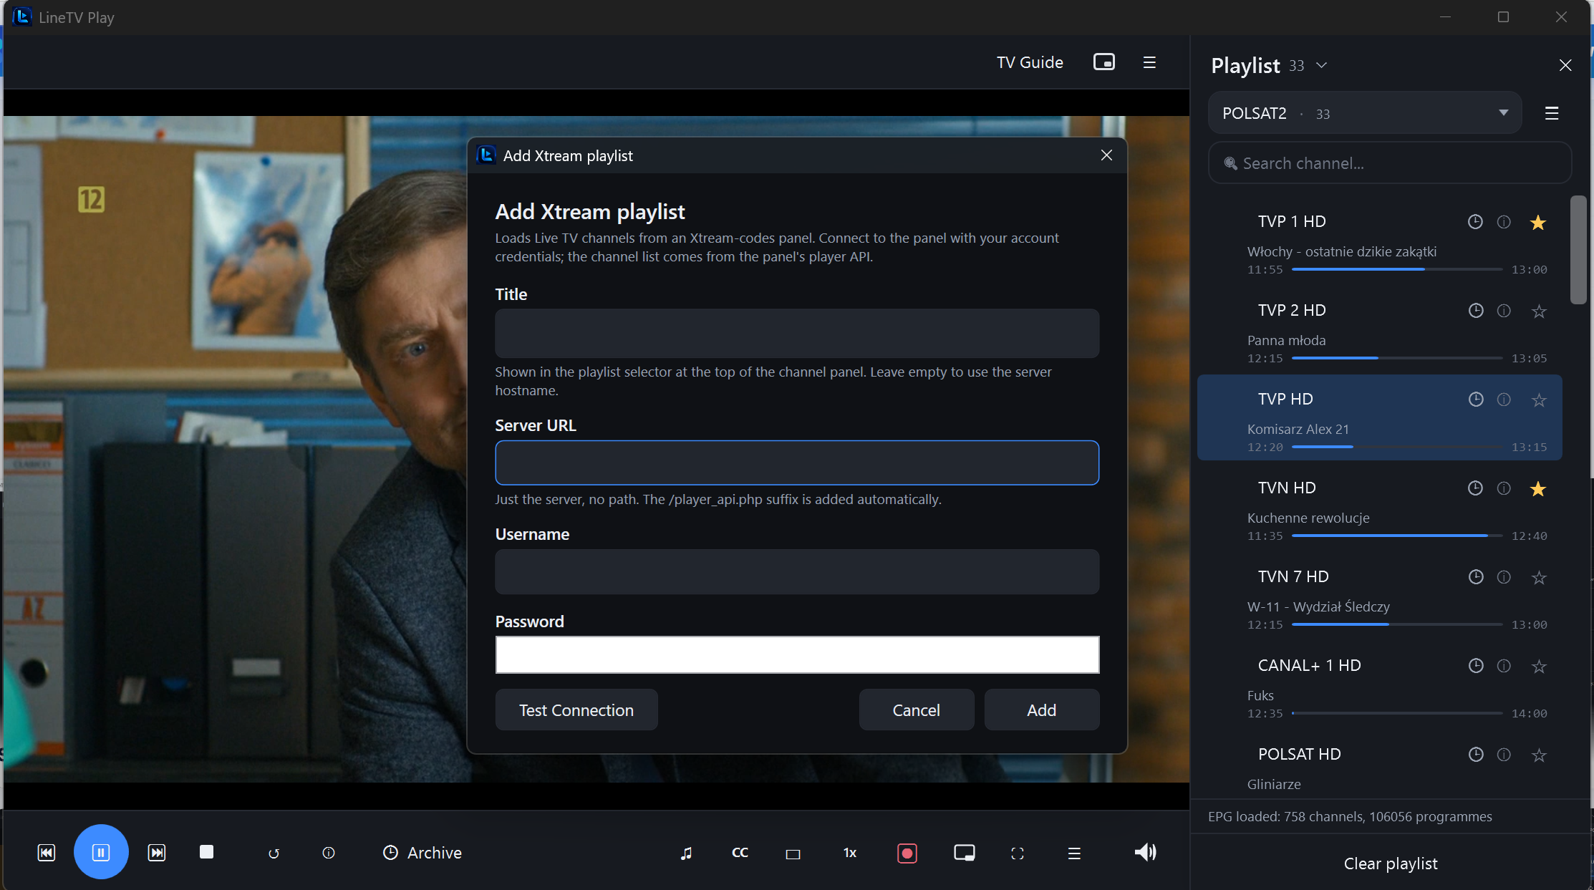Cancel the Add Xtream playlist dialog
Screen dimensions: 1594x890
[916, 710]
